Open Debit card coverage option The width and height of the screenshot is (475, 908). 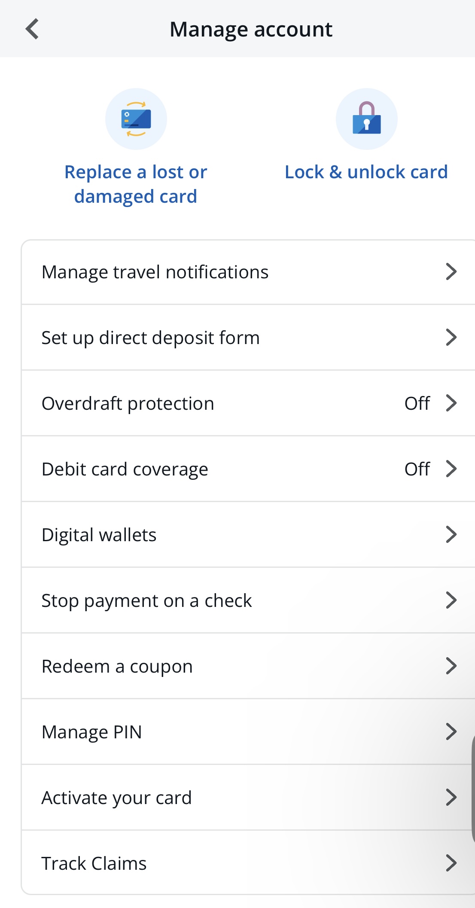pos(125,469)
